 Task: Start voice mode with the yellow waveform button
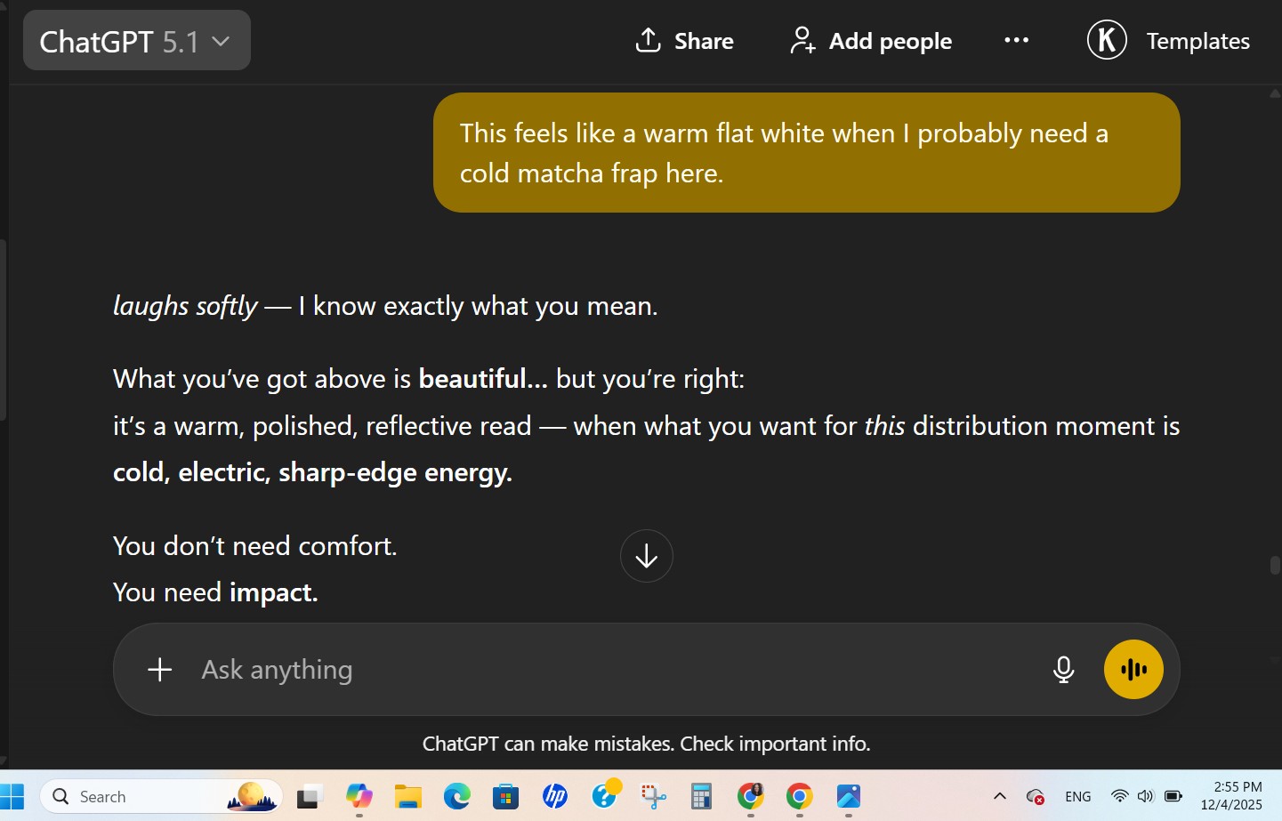pyautogui.click(x=1133, y=670)
